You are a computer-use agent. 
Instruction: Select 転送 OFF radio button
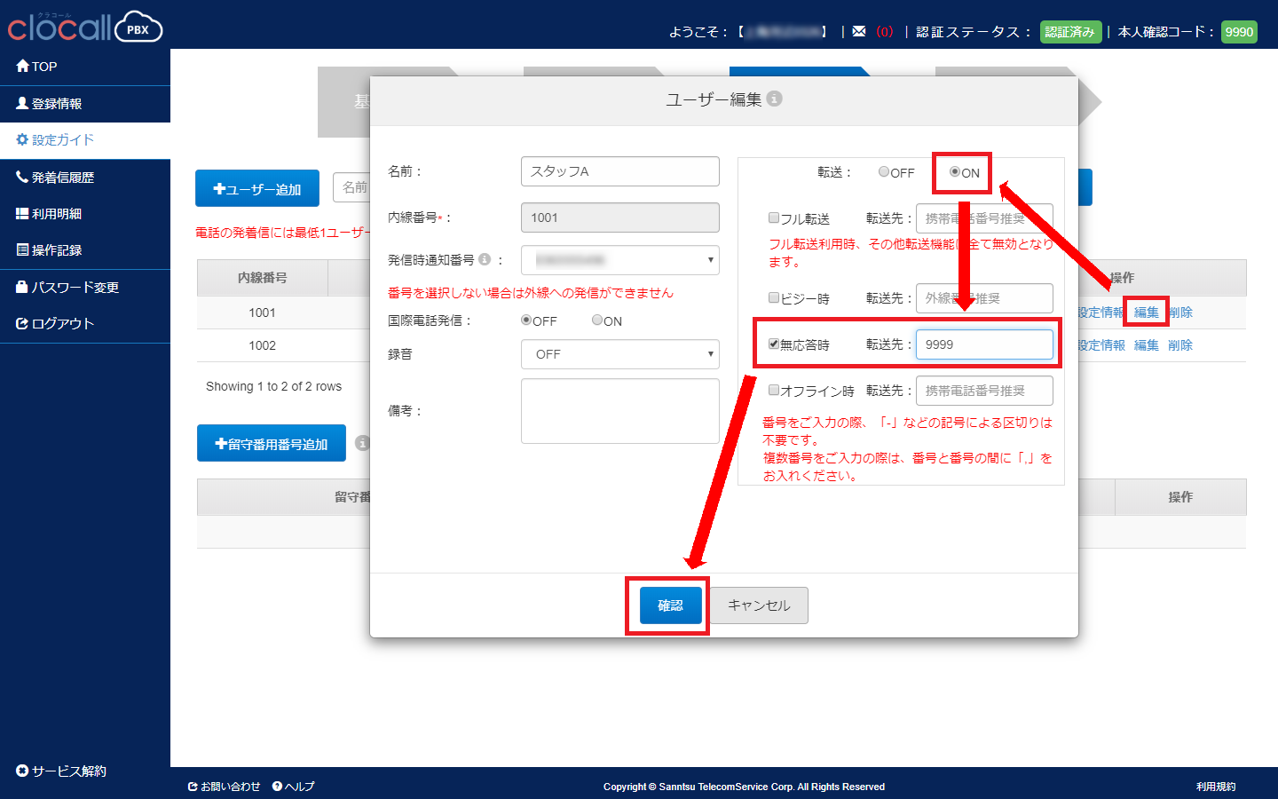coord(884,171)
